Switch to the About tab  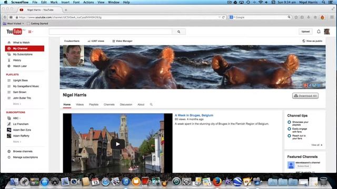coord(141,104)
